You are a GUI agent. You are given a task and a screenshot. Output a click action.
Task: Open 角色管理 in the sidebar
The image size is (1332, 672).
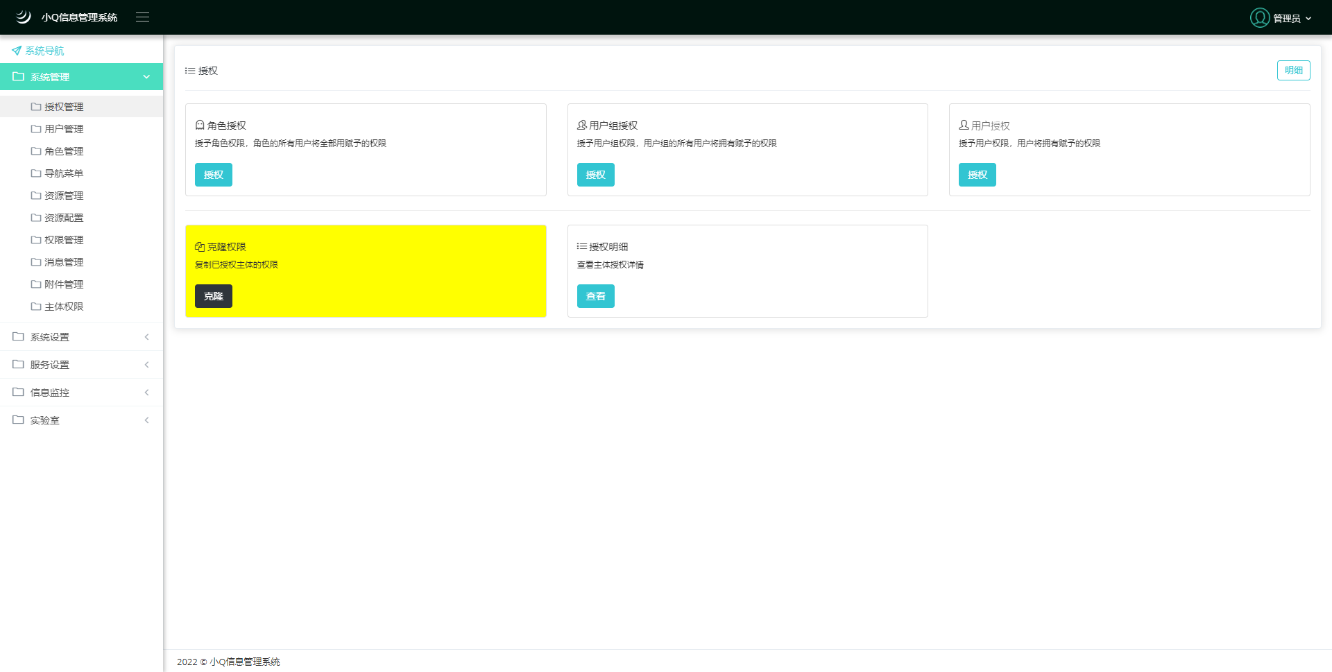click(64, 151)
